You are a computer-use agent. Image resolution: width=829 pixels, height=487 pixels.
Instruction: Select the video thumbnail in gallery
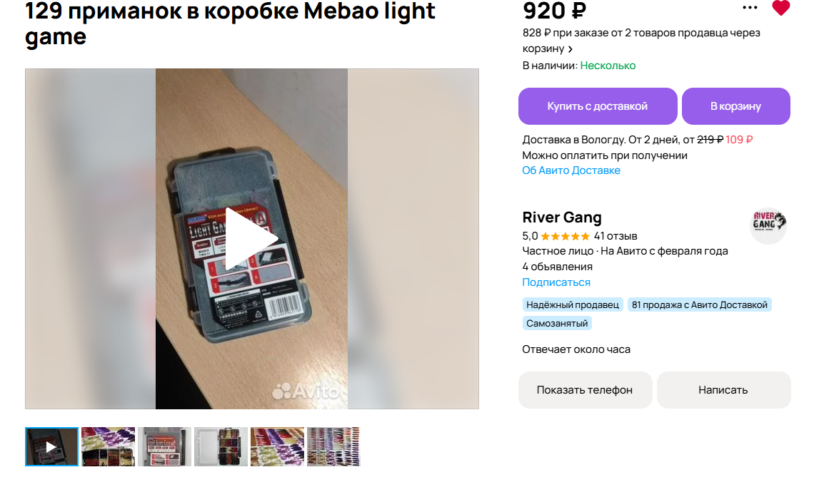(x=52, y=447)
